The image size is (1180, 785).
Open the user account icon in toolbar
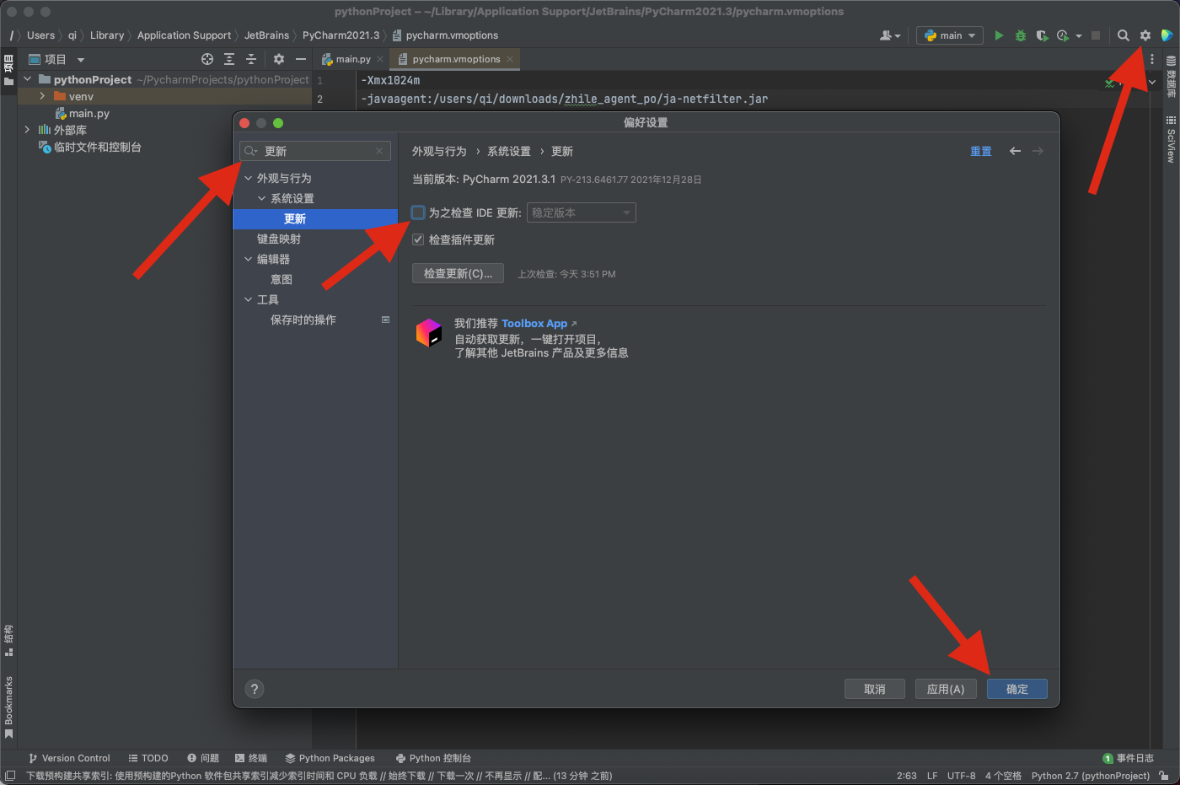890,35
